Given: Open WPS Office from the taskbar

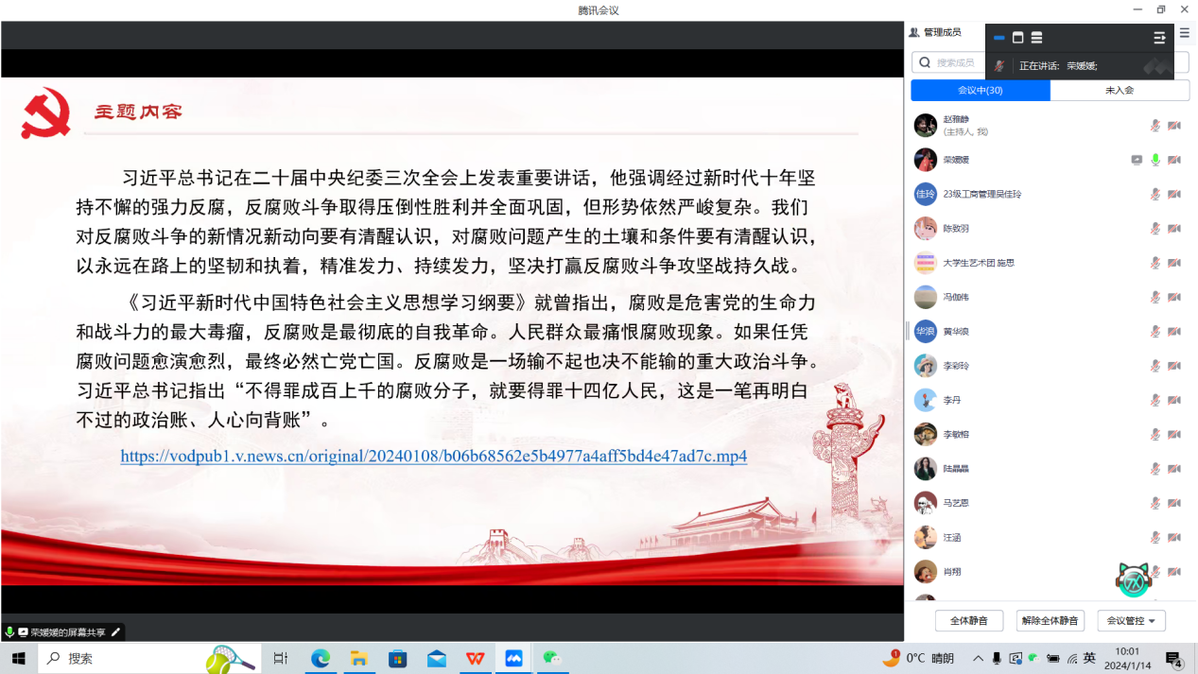Looking at the screenshot, I should point(475,658).
